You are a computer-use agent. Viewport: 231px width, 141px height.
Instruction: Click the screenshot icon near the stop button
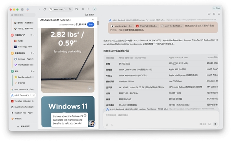click(x=209, y=124)
